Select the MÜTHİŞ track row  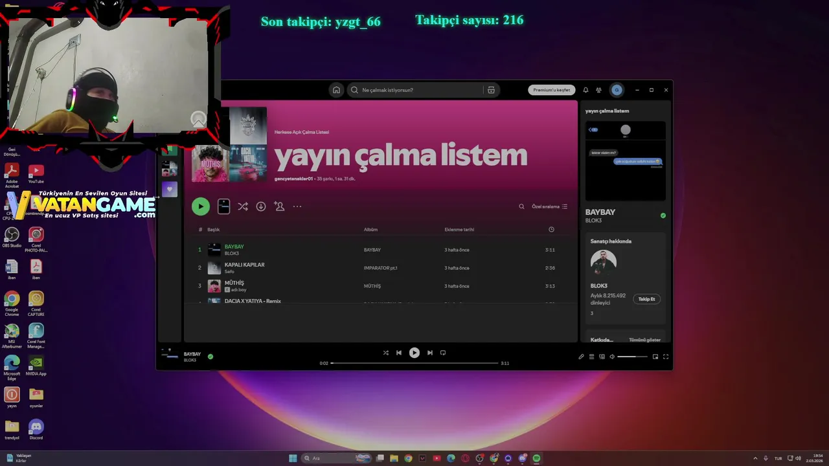coord(234,283)
